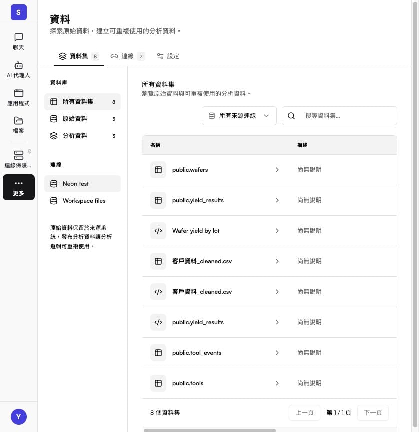Open the 檔案 folder icon

coord(18,121)
